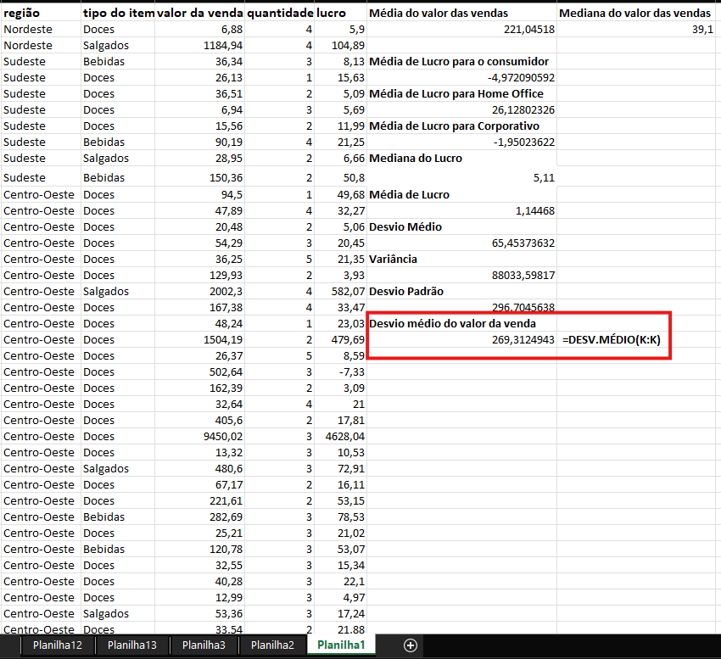Image resolution: width=721 pixels, height=659 pixels.
Task: Click the 'Mediana do valor das vendas' cell
Action: [636, 13]
